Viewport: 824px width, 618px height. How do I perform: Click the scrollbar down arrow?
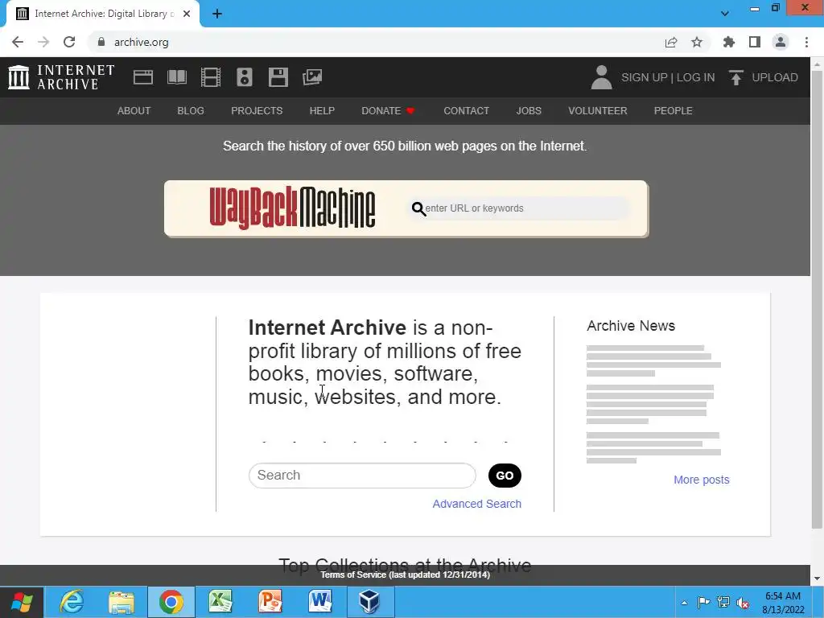point(818,579)
